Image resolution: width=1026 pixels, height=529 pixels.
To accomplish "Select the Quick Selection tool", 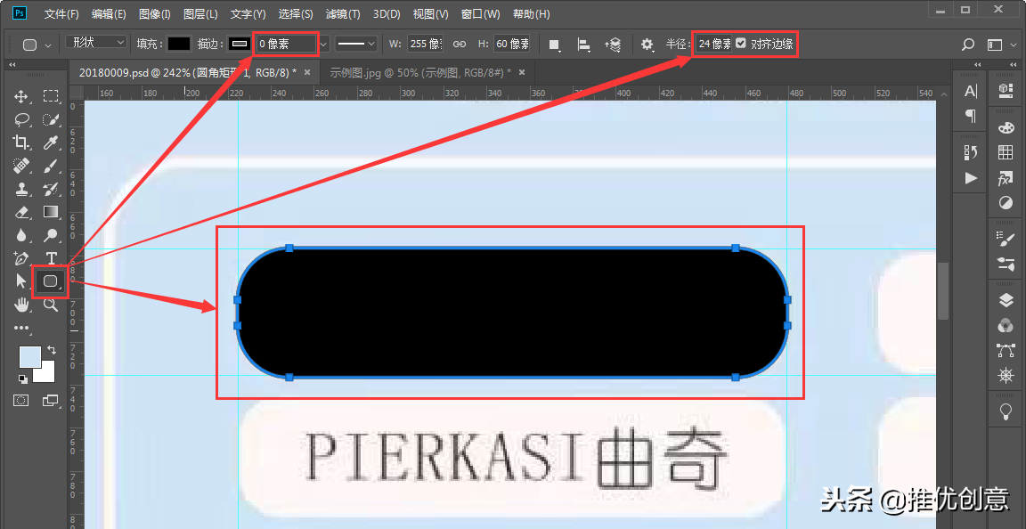I will click(x=51, y=120).
